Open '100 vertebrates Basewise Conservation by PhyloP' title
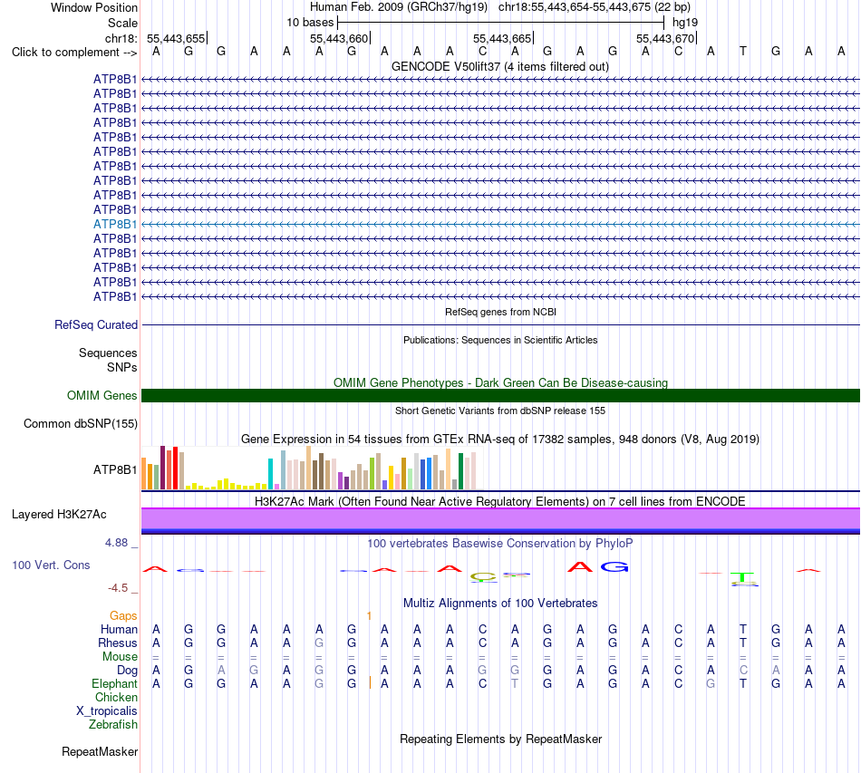This screenshot has width=861, height=773. coord(499,544)
